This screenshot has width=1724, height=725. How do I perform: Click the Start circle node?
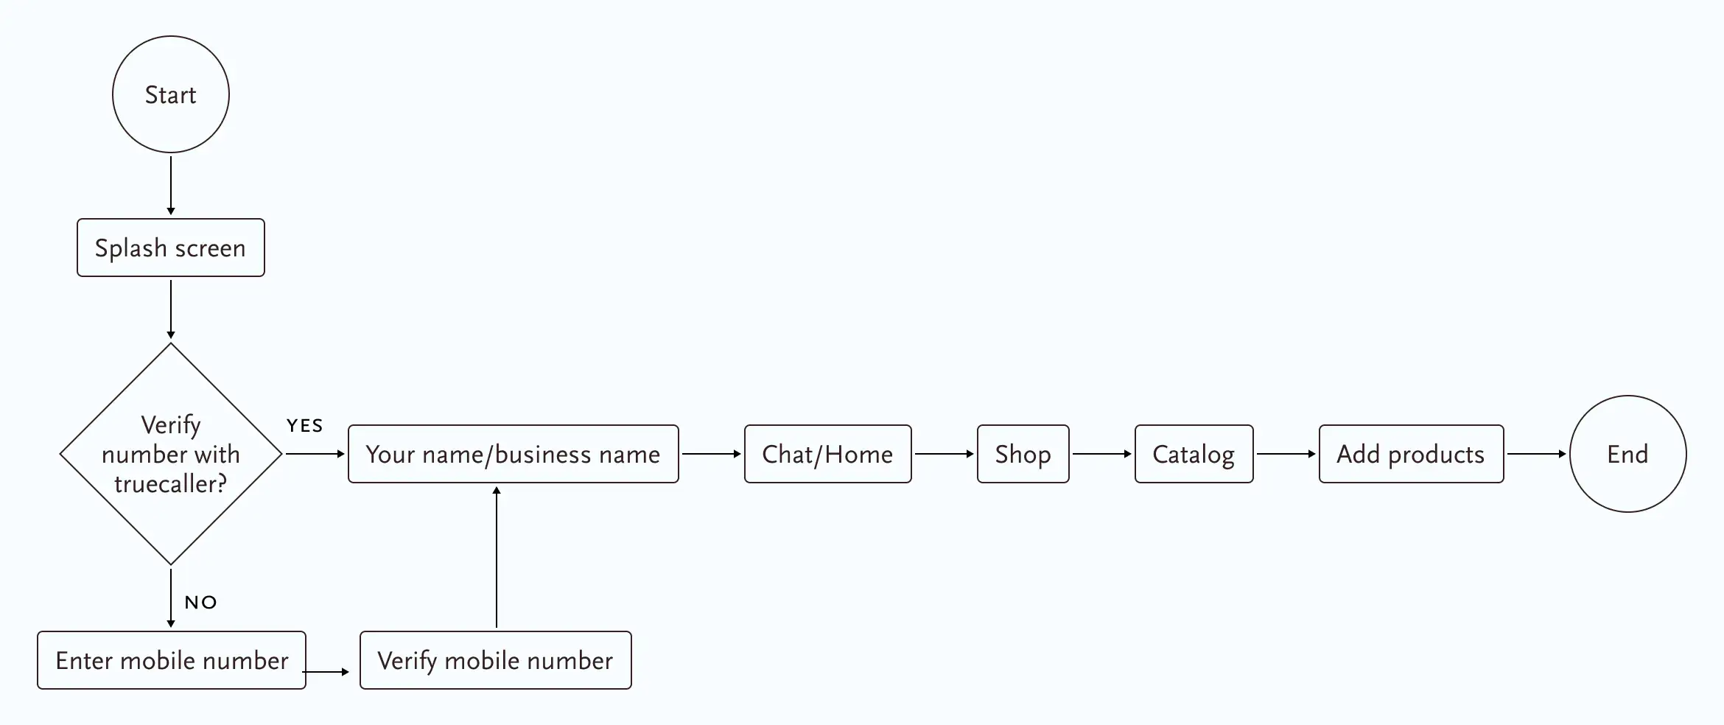pos(171,94)
